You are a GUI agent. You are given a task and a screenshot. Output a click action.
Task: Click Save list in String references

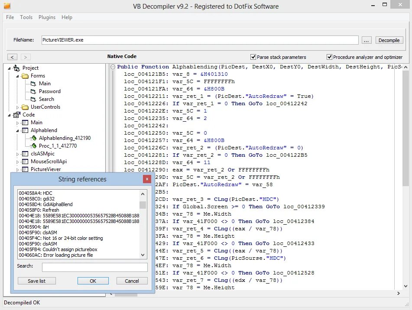36,281
